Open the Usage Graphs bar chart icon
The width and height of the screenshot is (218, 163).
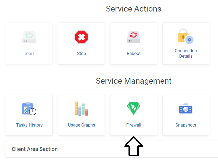click(x=81, y=108)
